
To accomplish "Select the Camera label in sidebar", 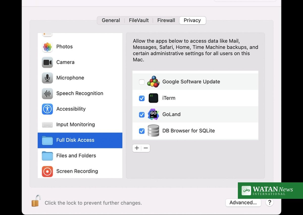I will click(65, 62).
